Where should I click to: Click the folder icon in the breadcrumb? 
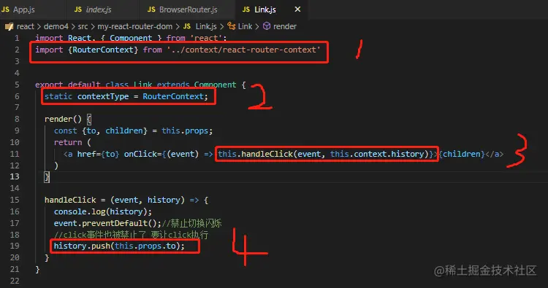9,26
